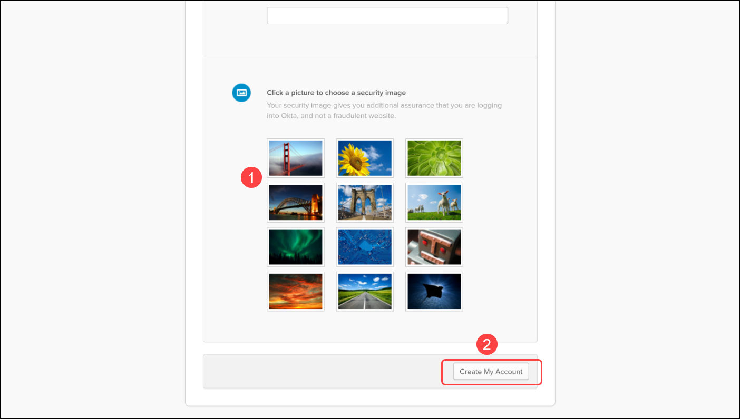Pick the manta ray underwater image
Viewport: 740px width, 419px height.
click(x=434, y=291)
